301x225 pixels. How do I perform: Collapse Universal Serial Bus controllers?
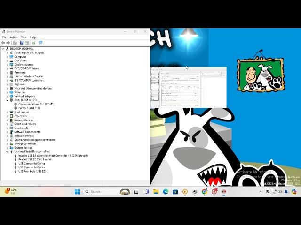(x=8, y=151)
